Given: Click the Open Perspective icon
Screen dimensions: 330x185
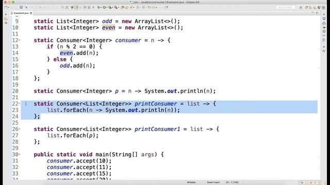Looking at the screenshot, I should [x=301, y=7].
